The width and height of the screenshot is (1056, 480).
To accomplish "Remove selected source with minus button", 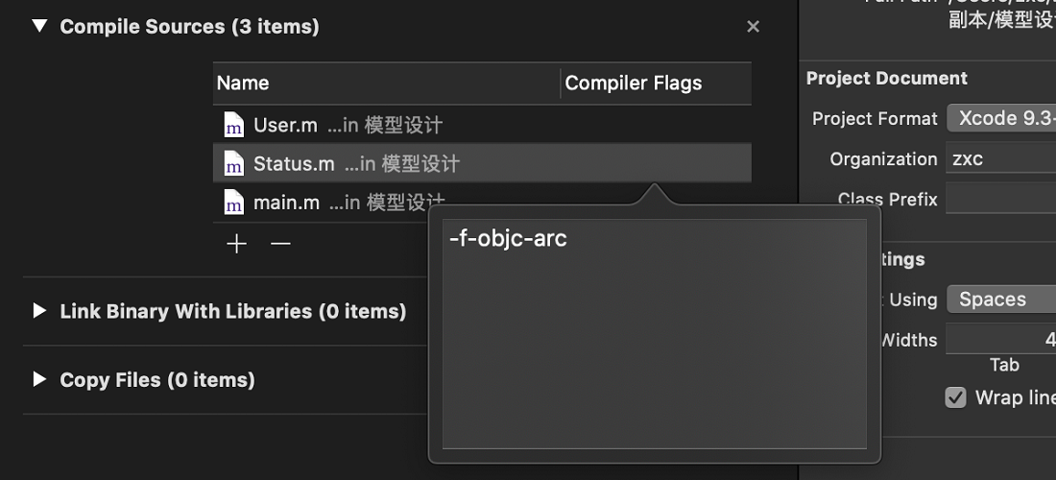I will (x=280, y=244).
